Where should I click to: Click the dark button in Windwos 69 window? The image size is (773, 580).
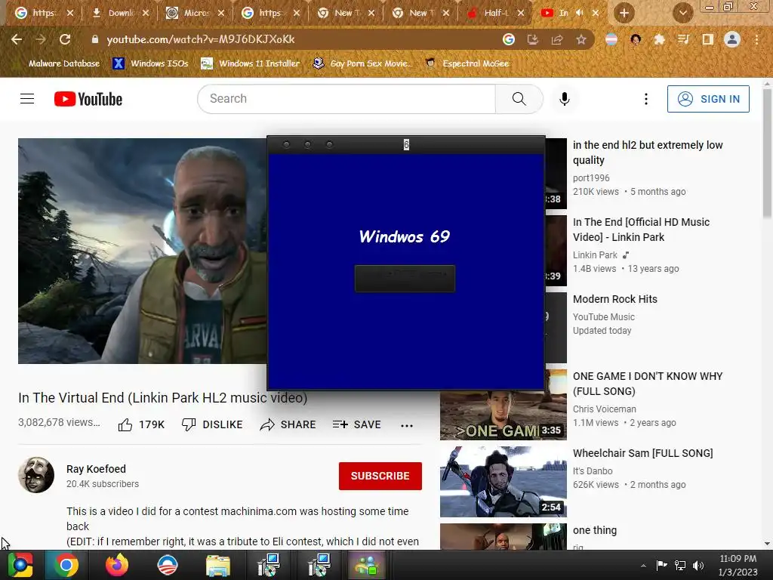pyautogui.click(x=405, y=279)
